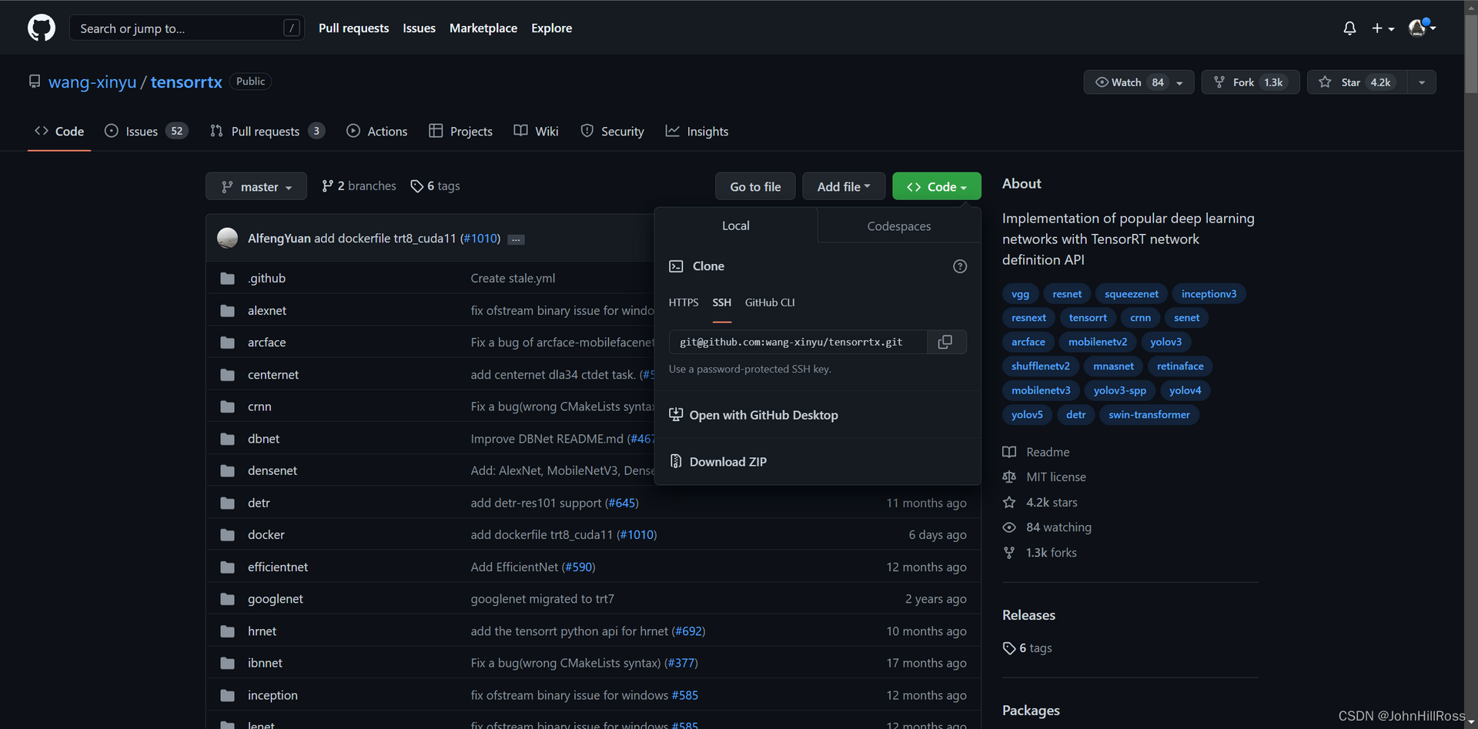This screenshot has height=729, width=1478.
Task: Focus the Search or jump to field
Action: [187, 28]
